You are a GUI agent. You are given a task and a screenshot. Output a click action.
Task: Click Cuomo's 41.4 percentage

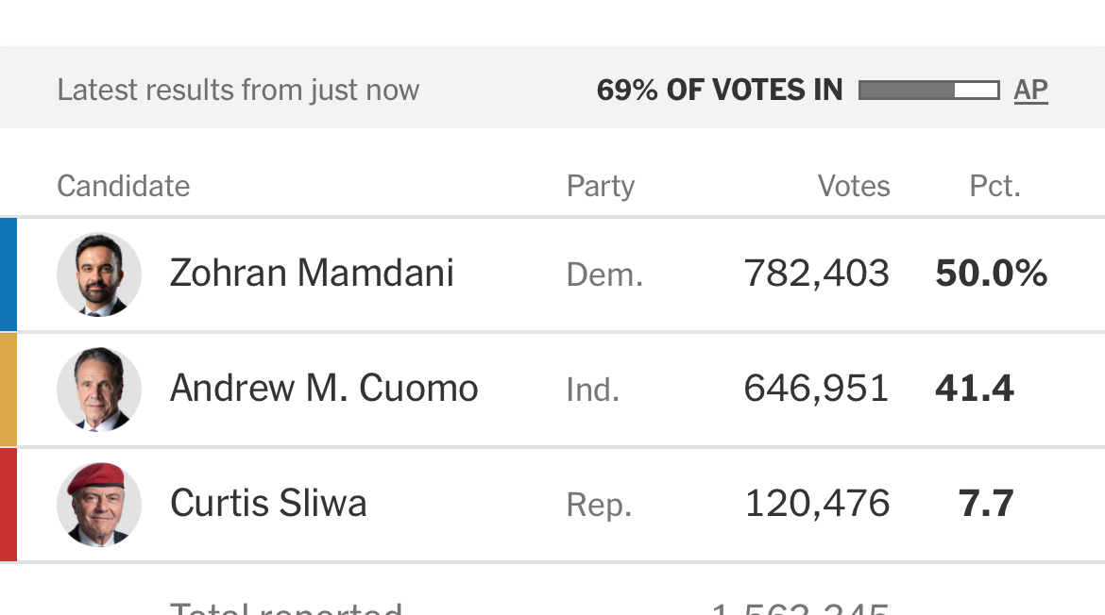coord(975,389)
